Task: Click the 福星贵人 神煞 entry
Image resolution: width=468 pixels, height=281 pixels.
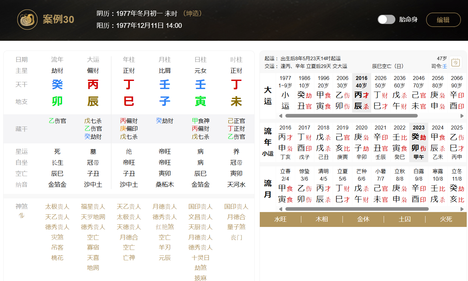Action: pyautogui.click(x=93, y=207)
